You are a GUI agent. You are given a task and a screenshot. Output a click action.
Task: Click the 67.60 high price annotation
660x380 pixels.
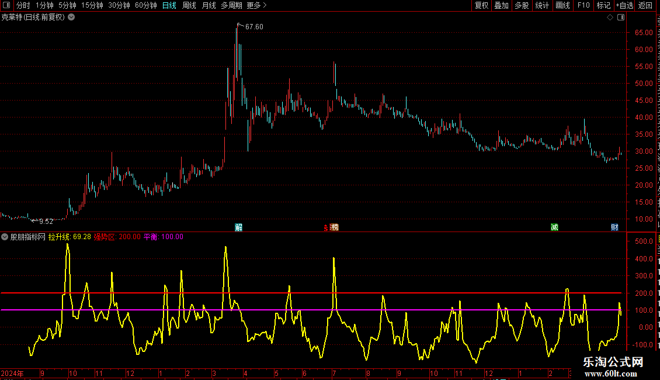coord(254,26)
